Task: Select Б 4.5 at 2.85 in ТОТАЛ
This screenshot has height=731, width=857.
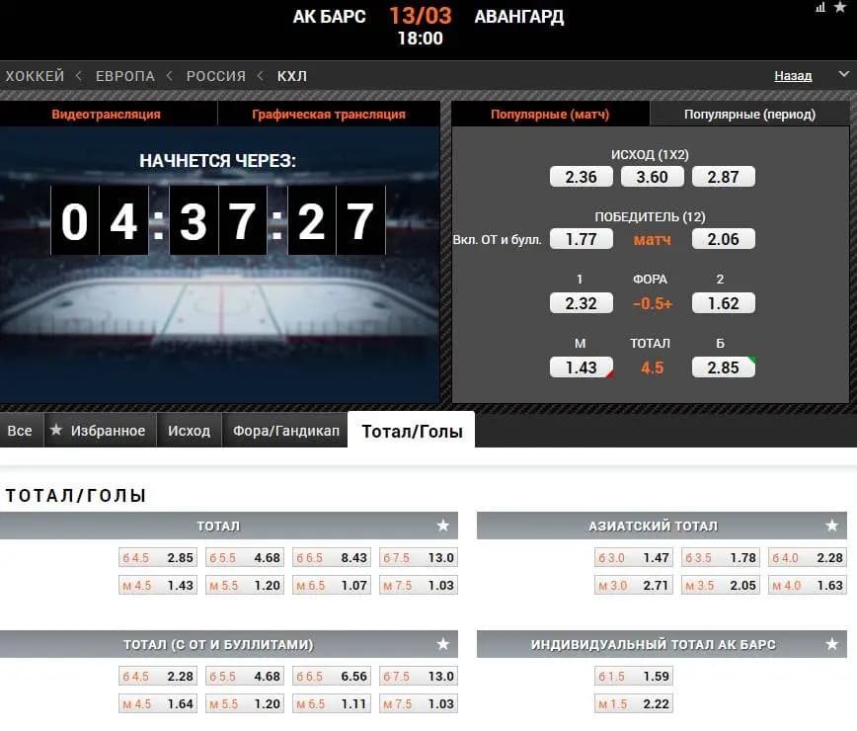Action: click(x=158, y=558)
